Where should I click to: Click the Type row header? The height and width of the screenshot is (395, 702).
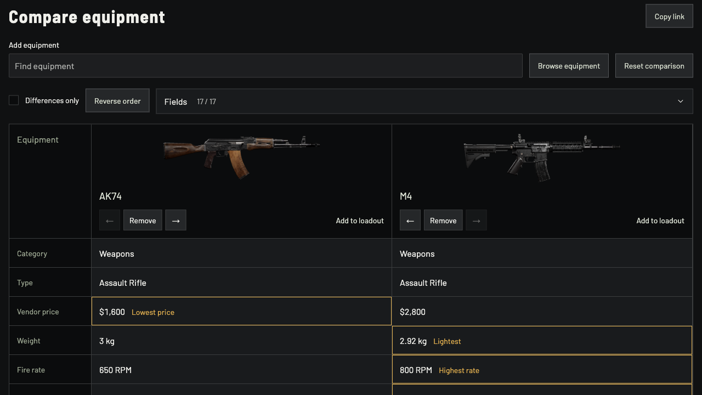[50, 283]
